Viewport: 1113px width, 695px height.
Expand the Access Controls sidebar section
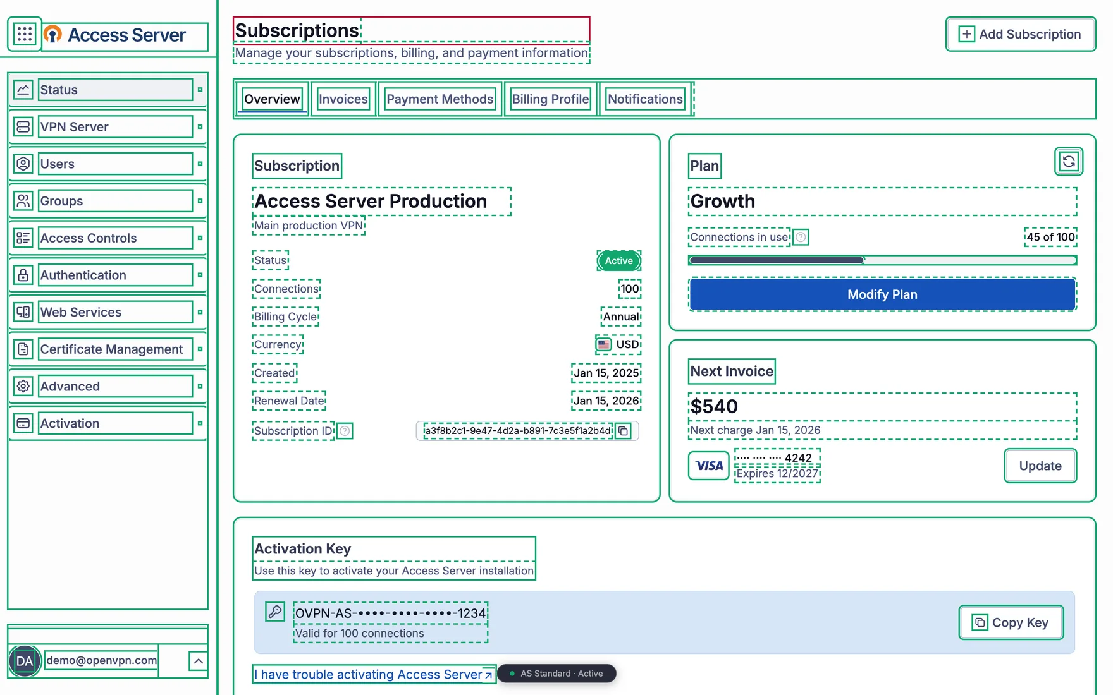pos(200,238)
